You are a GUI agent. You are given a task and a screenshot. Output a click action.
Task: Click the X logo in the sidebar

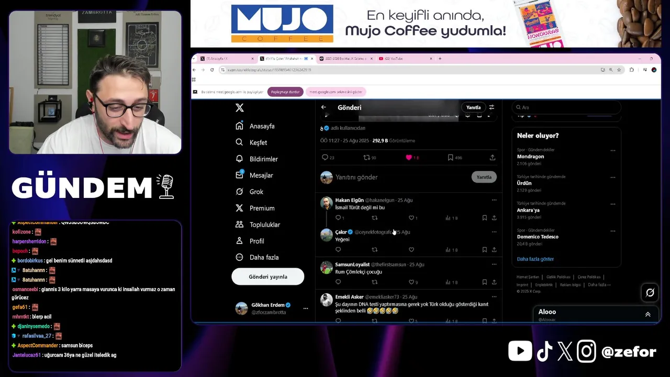[x=240, y=108]
